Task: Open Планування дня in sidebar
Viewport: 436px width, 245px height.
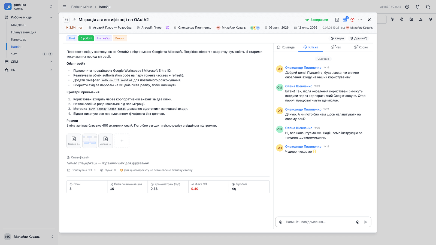Action: point(24,32)
